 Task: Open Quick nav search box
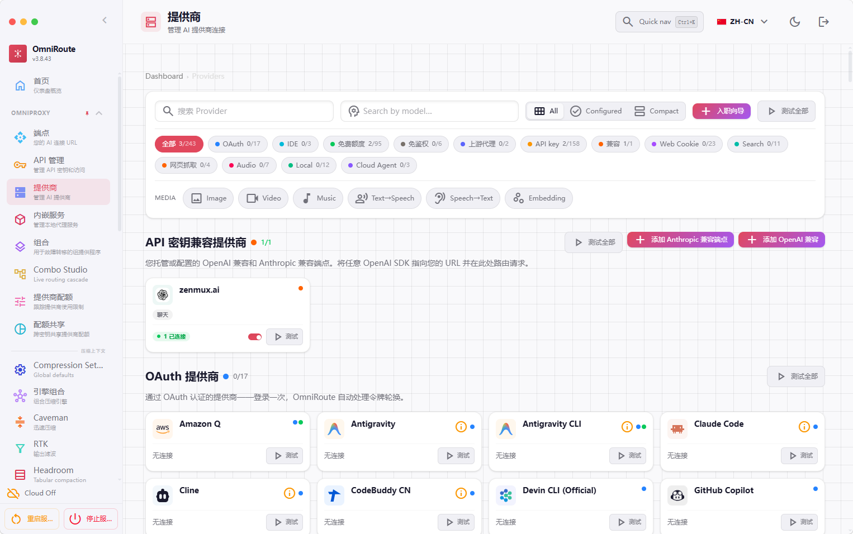(660, 22)
